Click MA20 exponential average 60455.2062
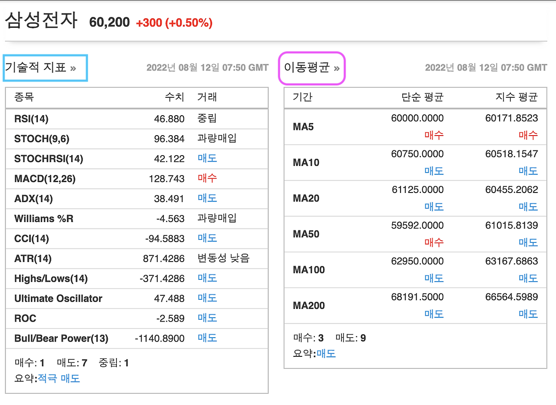 point(512,189)
